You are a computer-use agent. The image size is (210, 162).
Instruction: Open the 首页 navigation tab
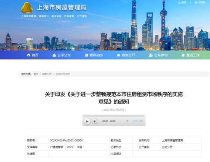[35, 55]
